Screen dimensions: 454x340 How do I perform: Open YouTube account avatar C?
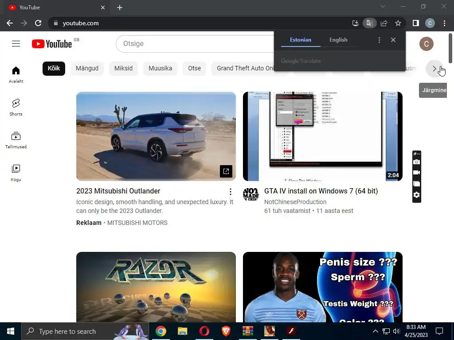[427, 44]
